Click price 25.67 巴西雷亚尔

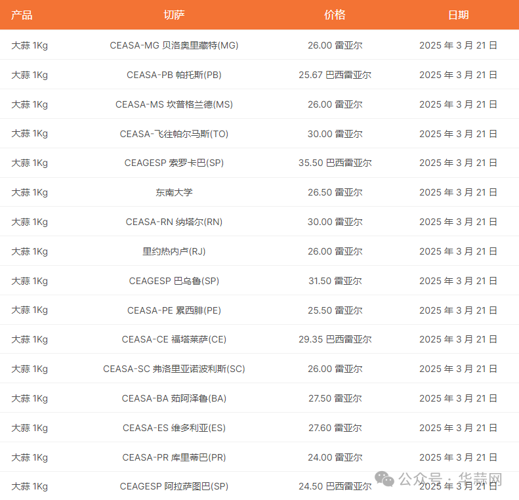coord(335,75)
